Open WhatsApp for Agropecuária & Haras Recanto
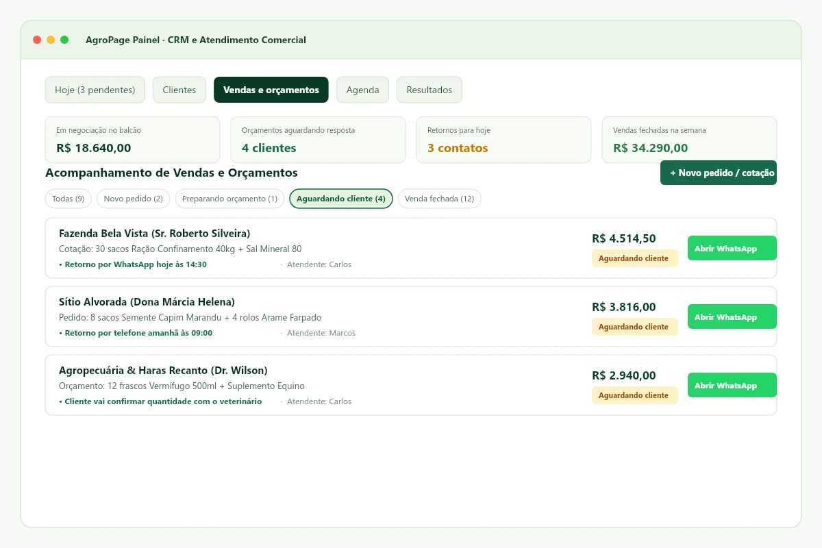Viewport: 822px width, 548px height. pos(732,385)
